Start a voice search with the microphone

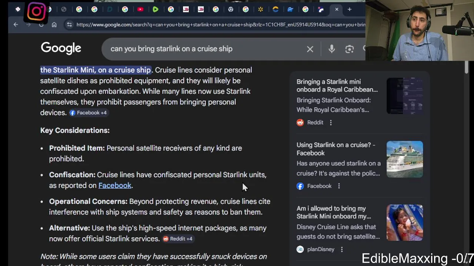tap(331, 49)
